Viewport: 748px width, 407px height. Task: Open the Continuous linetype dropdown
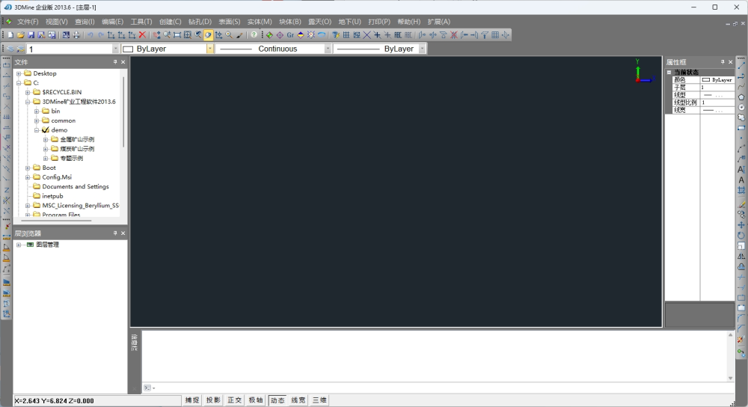[x=328, y=49]
